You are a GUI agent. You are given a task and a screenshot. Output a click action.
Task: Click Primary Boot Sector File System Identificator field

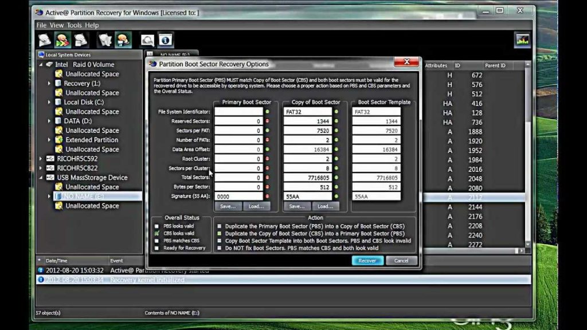point(238,112)
